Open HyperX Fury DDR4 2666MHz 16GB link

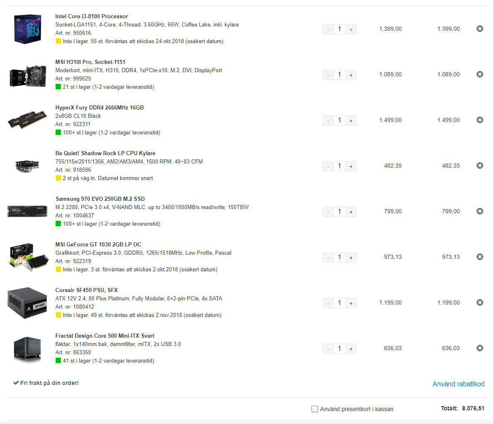pyautogui.click(x=100, y=108)
